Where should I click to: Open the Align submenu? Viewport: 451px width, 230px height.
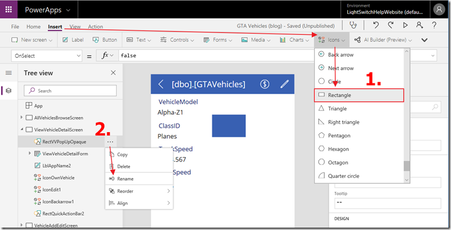coord(139,203)
